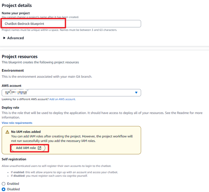This screenshot has height=192, width=209.
Task: Click the blue arrow in AWS account selector
Action: [136, 93]
